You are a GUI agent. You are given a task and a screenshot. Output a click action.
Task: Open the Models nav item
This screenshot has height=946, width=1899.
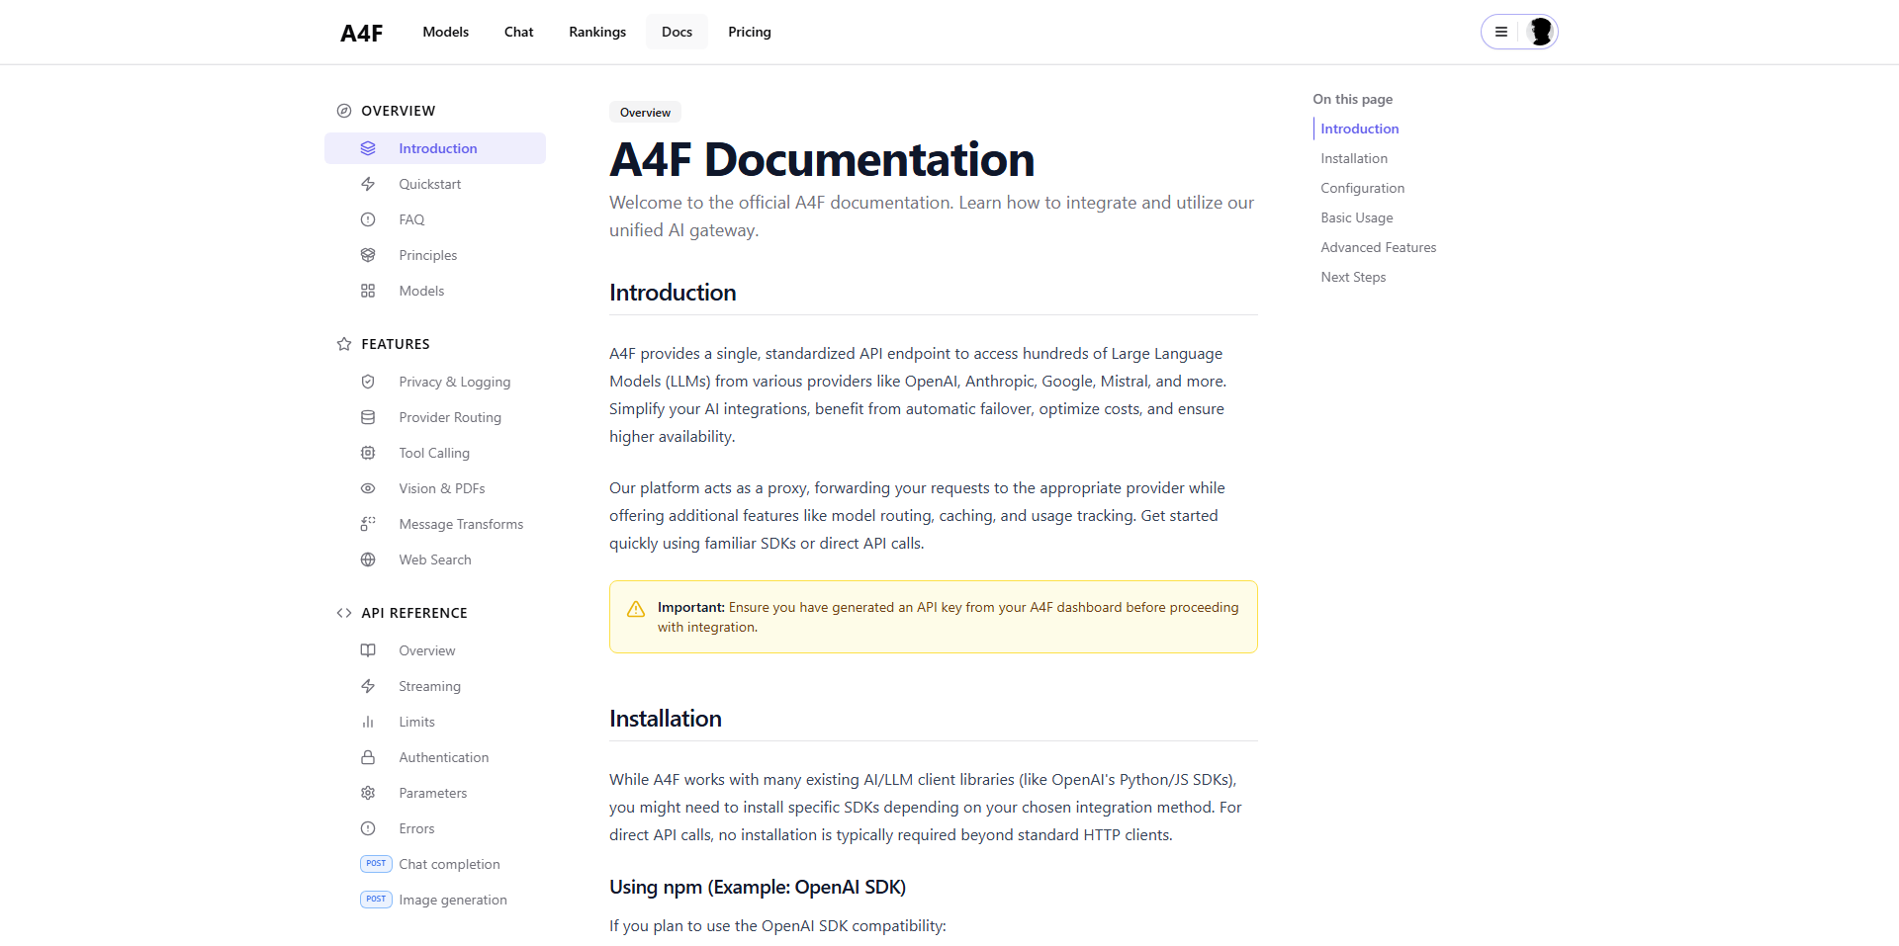[445, 32]
